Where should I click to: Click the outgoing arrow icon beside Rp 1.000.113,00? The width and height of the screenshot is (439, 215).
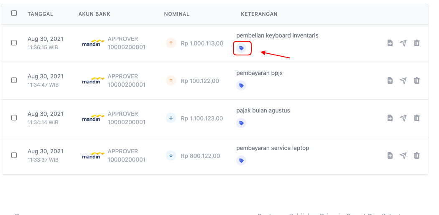pos(171,43)
